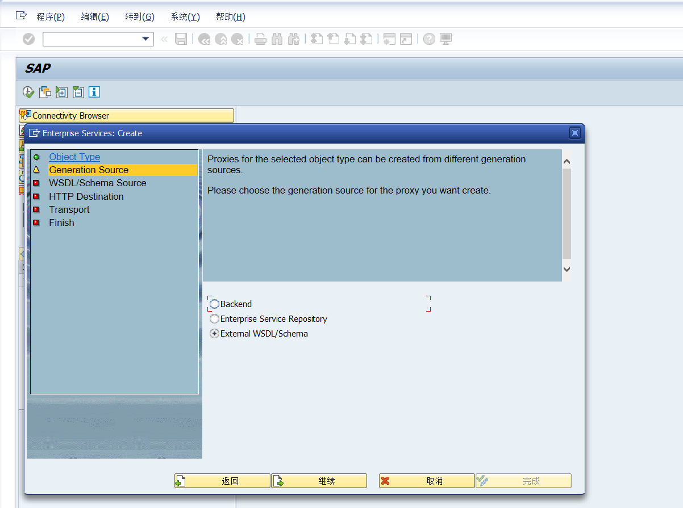Screen dimensions: 683x508
Task: Open the 系统(Y) menu
Action: click(185, 17)
